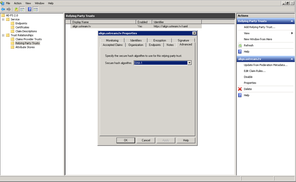This screenshot has height=182, width=296.
Task: Expand the View submenu arrow
Action: [x=292, y=33]
